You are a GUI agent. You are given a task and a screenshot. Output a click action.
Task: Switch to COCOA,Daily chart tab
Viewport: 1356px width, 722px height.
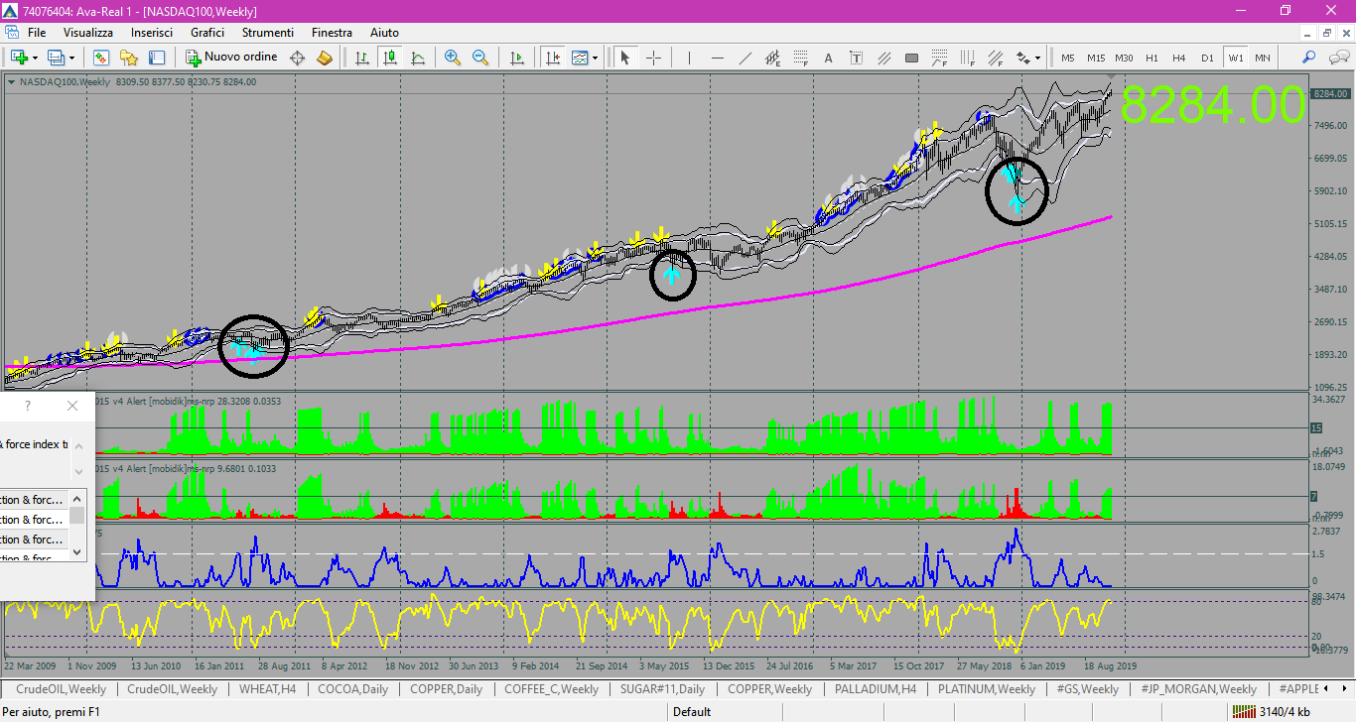355,689
